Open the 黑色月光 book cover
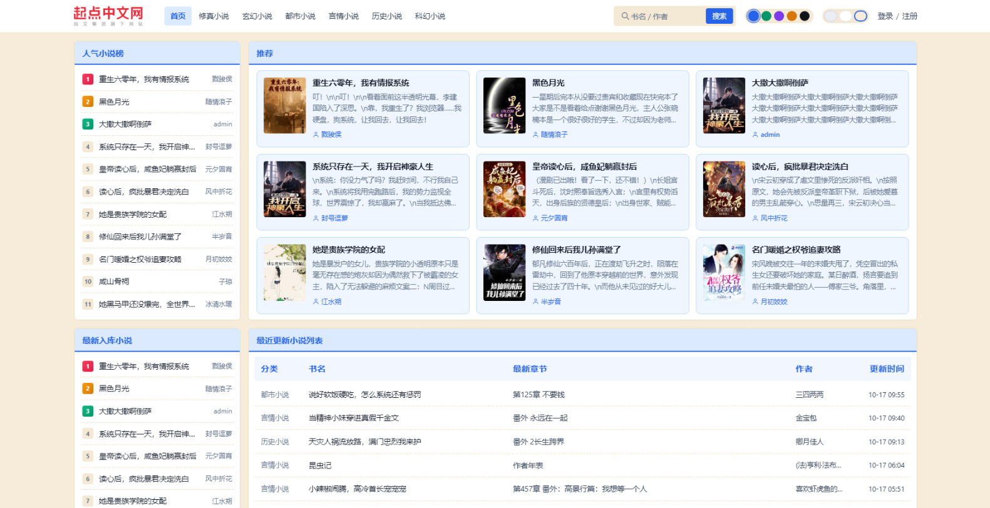 pyautogui.click(x=505, y=106)
